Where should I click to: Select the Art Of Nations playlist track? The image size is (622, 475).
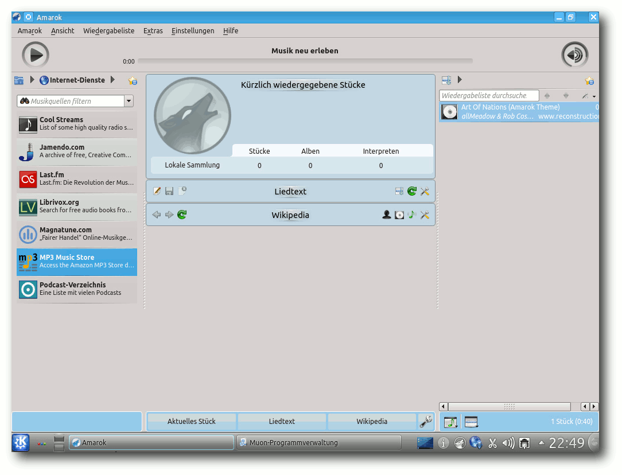tap(519, 111)
